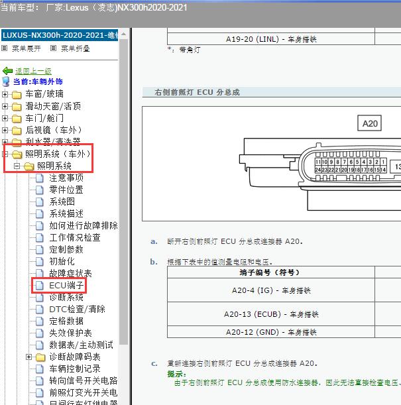401x405 pixels.
Task: Click the 菜单展开 label
Action: [x=27, y=48]
